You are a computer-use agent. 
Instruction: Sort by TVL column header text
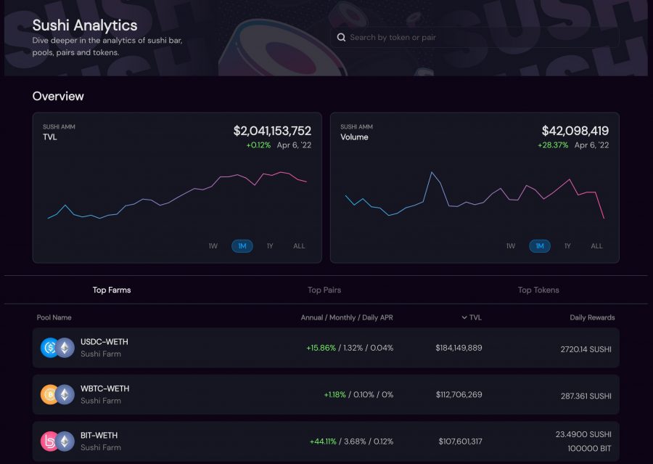[x=475, y=317]
